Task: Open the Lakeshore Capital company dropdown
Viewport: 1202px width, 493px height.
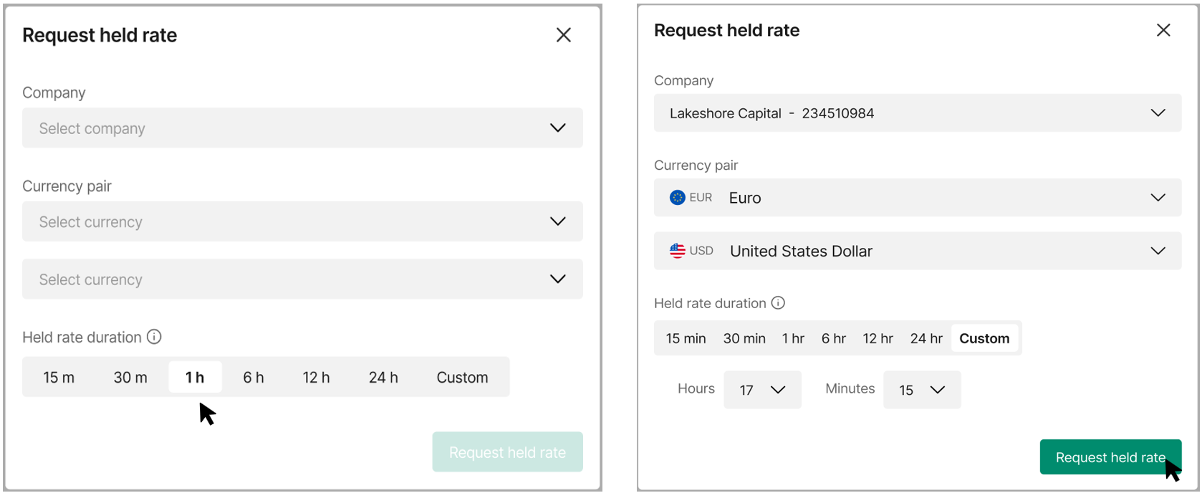Action: 917,113
